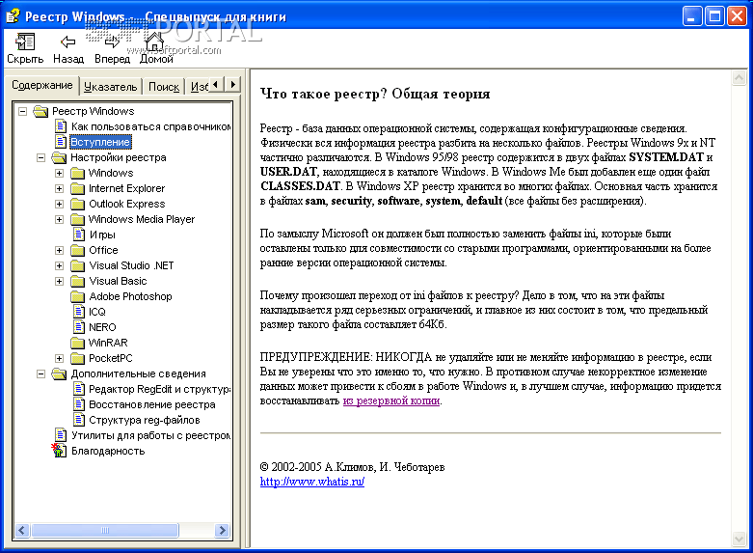Expand the Visual Studio .NET node
The width and height of the screenshot is (753, 553).
(59, 265)
